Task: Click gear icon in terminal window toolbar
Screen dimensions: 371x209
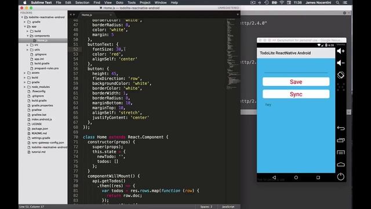Action: pyautogui.click(x=344, y=13)
